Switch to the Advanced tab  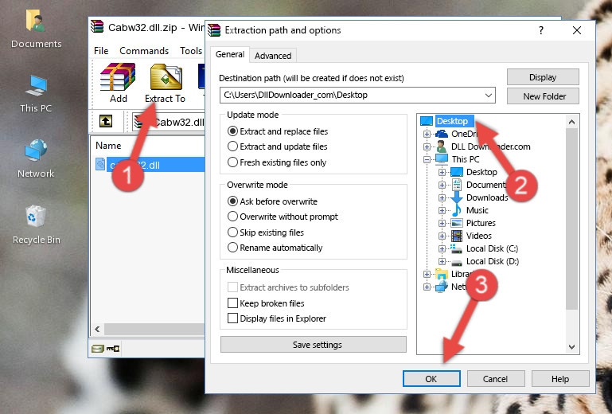click(273, 56)
